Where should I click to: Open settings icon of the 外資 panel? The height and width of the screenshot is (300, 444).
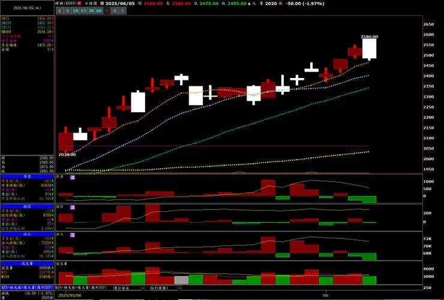[x=73, y=178]
